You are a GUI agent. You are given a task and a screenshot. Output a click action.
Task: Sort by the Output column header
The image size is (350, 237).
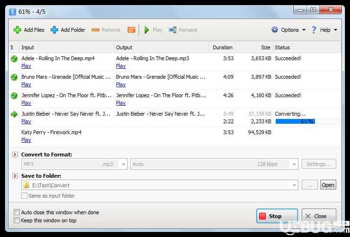click(162, 47)
